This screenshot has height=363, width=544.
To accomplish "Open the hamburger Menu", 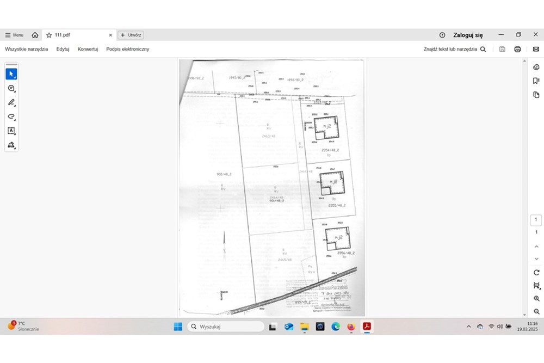I will click(14, 35).
